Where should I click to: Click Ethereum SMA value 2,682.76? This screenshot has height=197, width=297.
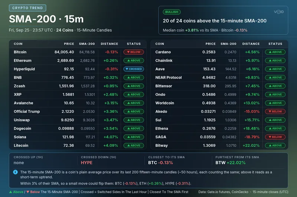pyautogui.click(x=87, y=61)
